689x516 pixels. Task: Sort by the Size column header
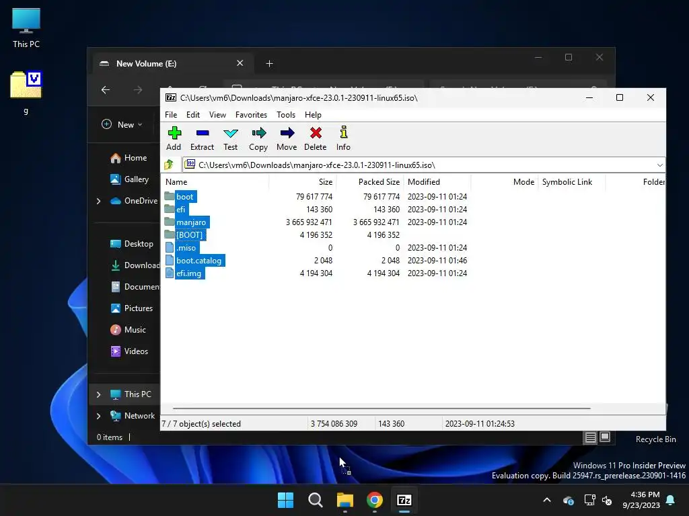point(302,181)
